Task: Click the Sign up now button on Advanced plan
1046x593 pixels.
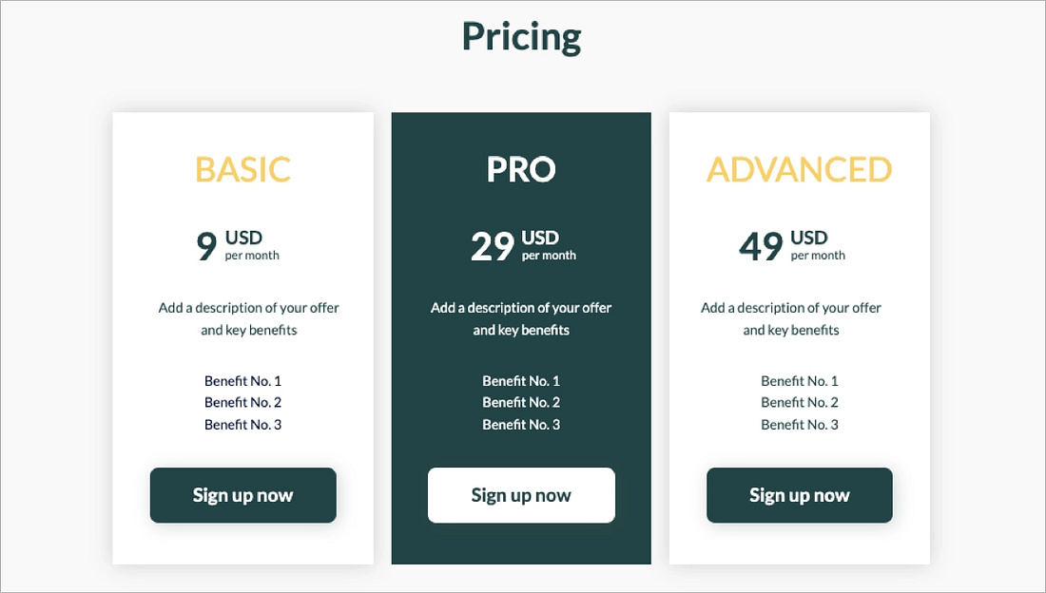Action: tap(799, 495)
